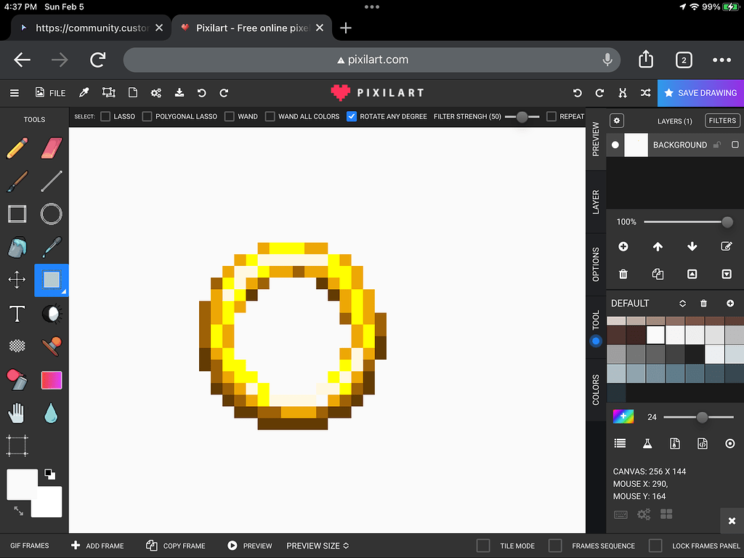The width and height of the screenshot is (744, 558).
Task: Select the Pencil tool
Action: click(x=17, y=147)
